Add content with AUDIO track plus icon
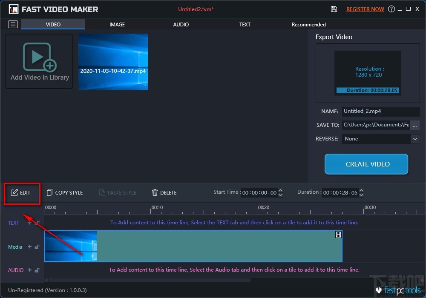 coord(30,270)
